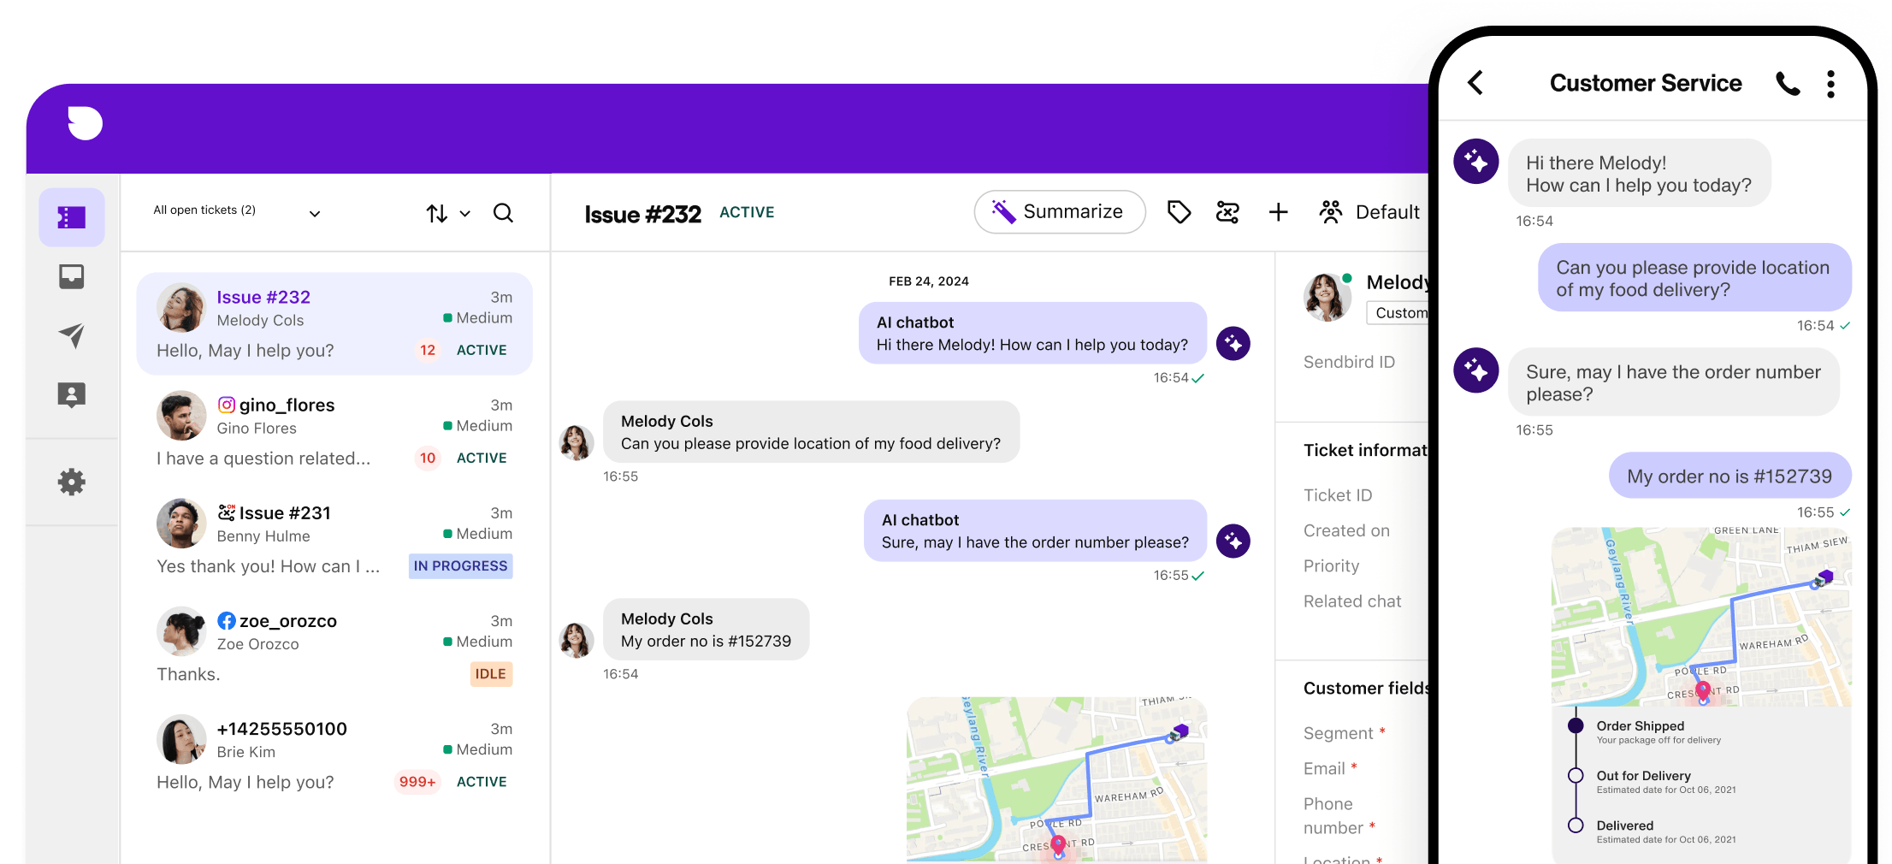Click the Summarize button
This screenshot has width=1892, height=864.
(x=1059, y=212)
